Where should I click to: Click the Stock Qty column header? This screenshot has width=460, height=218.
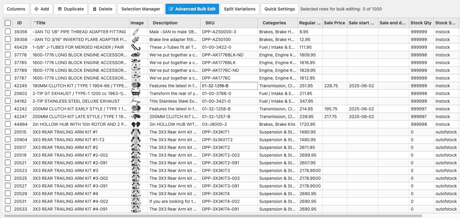click(x=421, y=23)
